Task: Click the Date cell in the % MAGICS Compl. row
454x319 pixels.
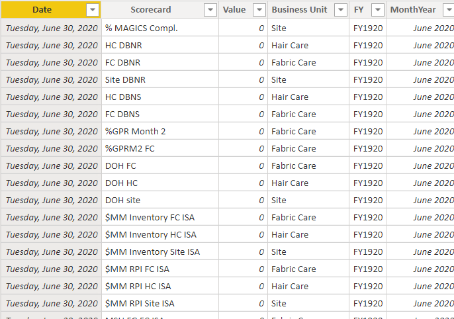Action: (x=51, y=28)
